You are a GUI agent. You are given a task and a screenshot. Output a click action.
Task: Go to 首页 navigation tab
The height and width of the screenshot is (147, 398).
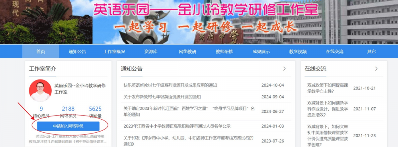pyautogui.click(x=41, y=52)
